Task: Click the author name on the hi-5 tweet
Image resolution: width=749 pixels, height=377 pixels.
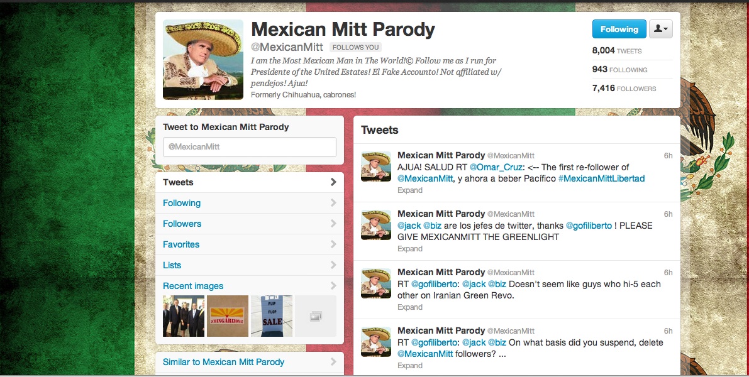Action: point(441,273)
